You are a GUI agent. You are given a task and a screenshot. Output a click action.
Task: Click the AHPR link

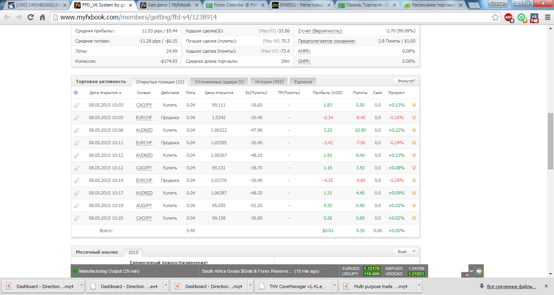point(304,51)
